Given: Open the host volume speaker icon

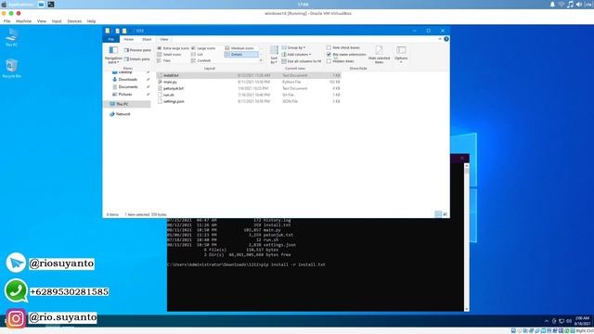Looking at the screenshot, I should click(579, 4).
